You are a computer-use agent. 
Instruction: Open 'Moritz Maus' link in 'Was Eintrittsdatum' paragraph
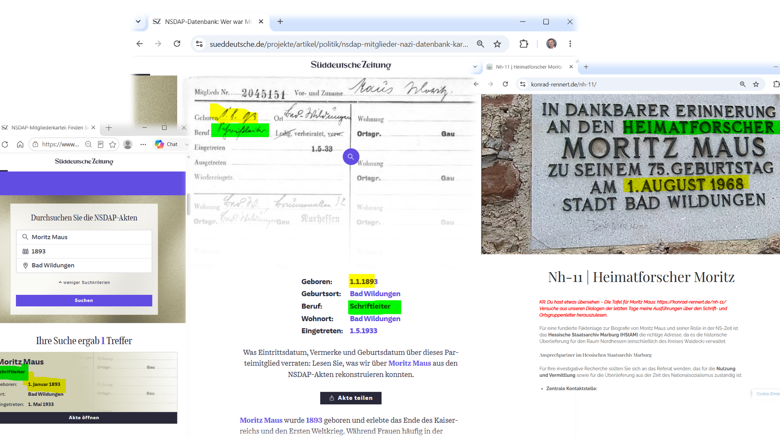[x=409, y=363]
